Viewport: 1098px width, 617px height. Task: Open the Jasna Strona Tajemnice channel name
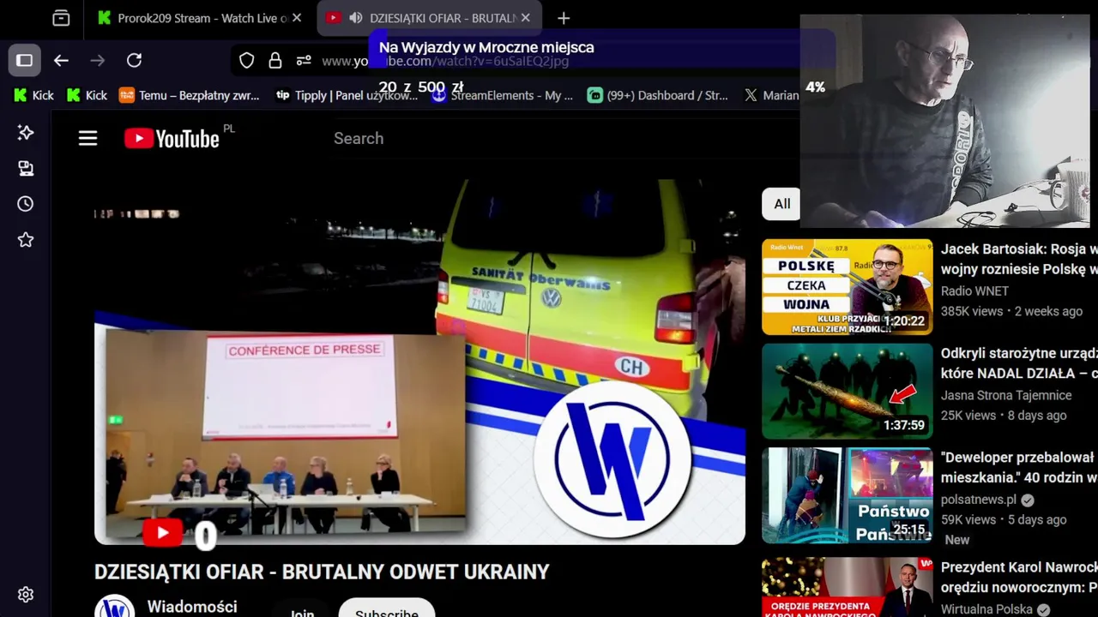click(x=1006, y=395)
